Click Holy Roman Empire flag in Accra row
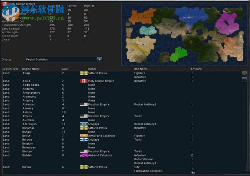The image size is (250, 176). pos(84,81)
